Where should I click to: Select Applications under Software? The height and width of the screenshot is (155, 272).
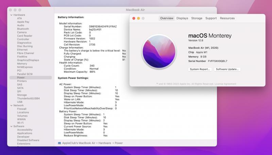point(24,133)
